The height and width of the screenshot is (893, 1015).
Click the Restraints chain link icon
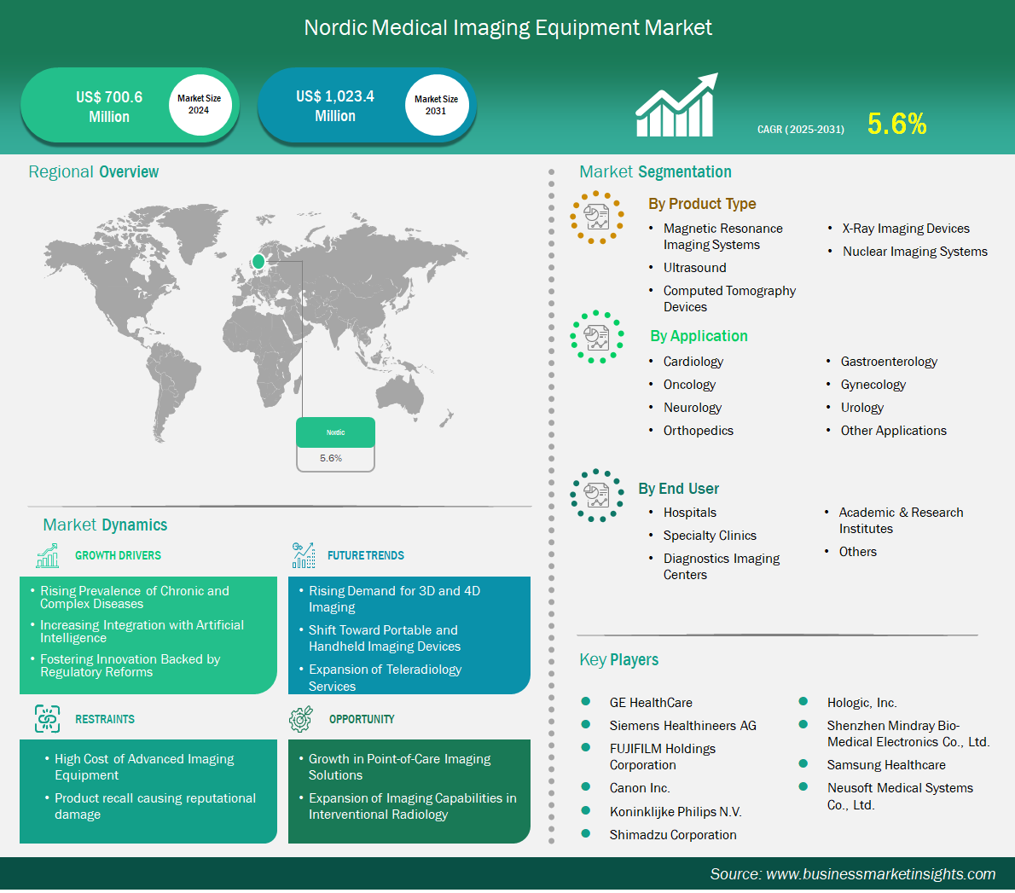[48, 719]
